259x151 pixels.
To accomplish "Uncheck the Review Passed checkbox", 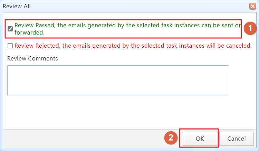I will [x=10, y=29].
